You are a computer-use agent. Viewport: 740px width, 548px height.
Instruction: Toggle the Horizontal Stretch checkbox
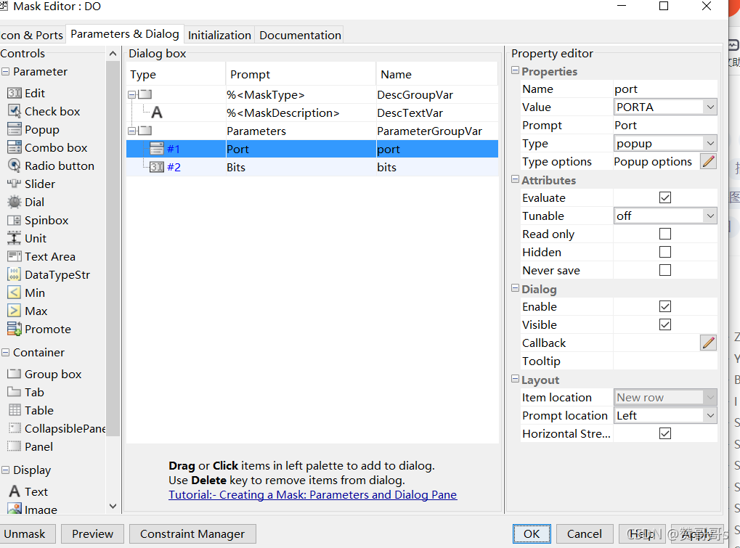[665, 433]
